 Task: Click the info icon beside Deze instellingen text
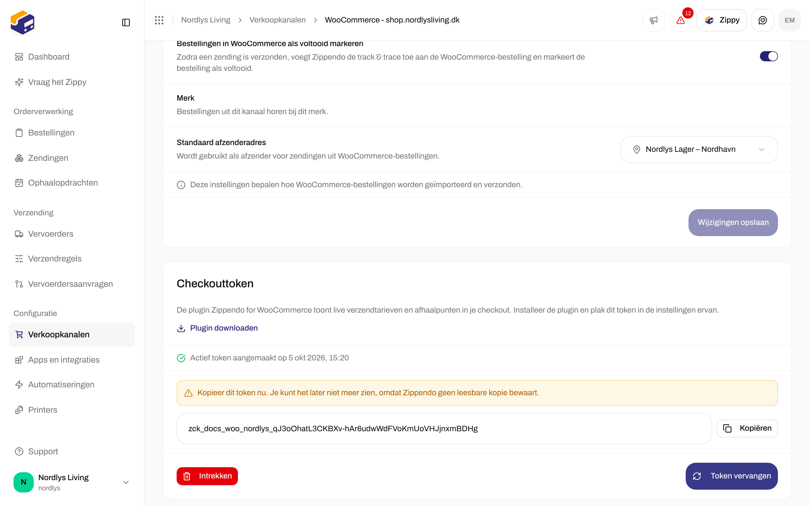pyautogui.click(x=181, y=185)
